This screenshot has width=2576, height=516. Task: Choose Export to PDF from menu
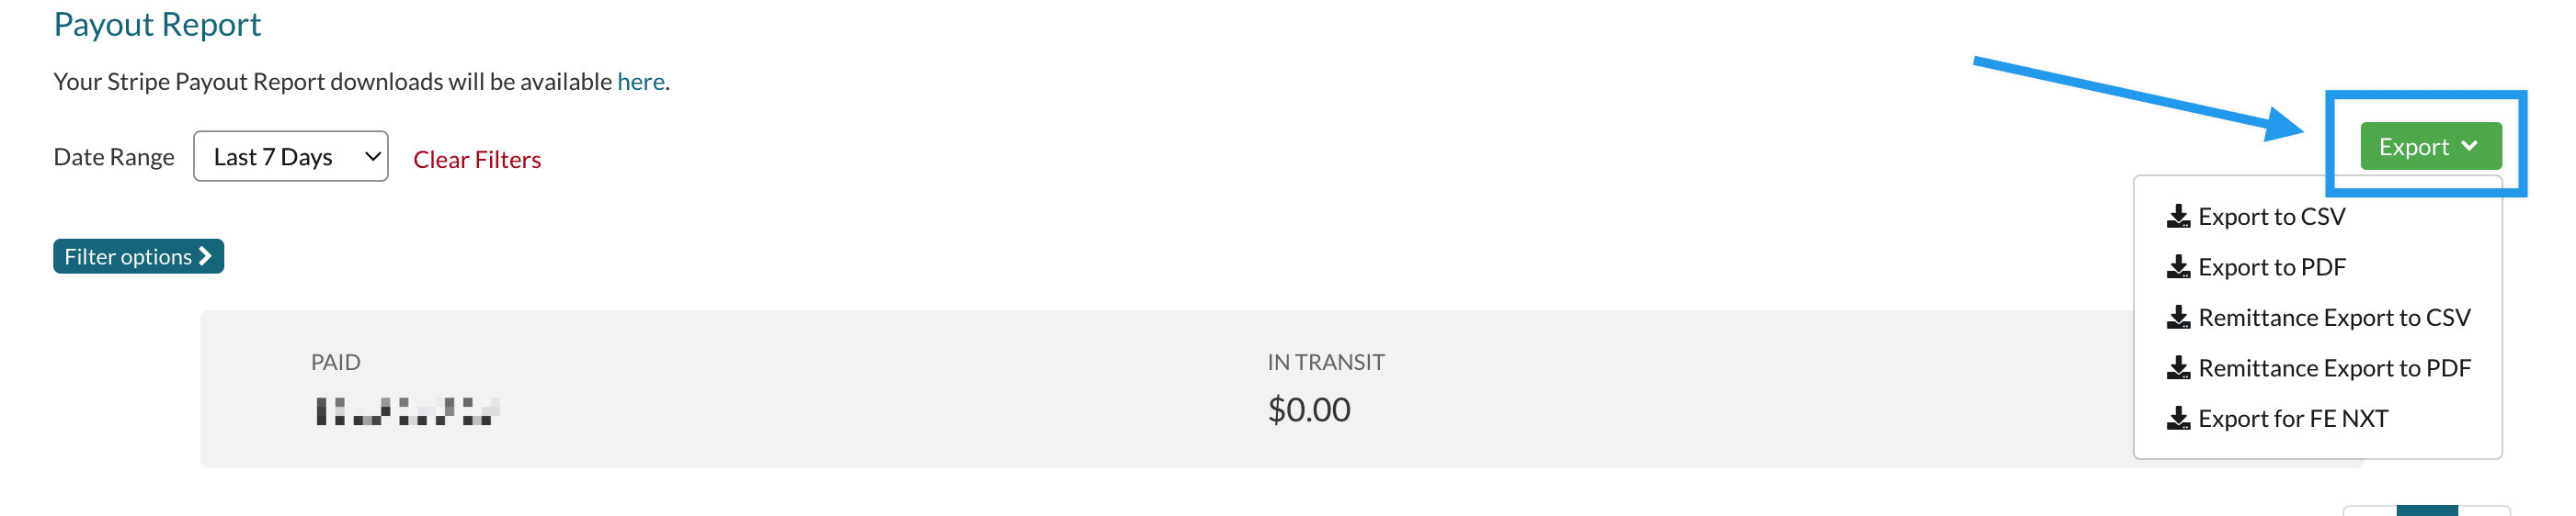tap(2271, 267)
